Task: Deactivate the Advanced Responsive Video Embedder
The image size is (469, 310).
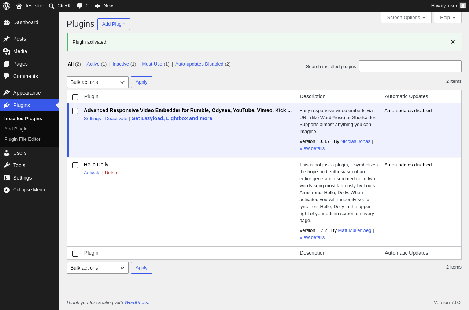Action: pyautogui.click(x=116, y=118)
